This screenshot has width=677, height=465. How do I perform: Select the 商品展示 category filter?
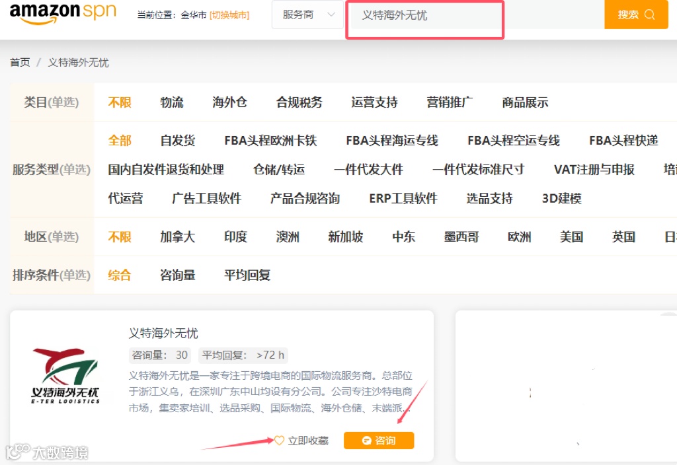[525, 102]
